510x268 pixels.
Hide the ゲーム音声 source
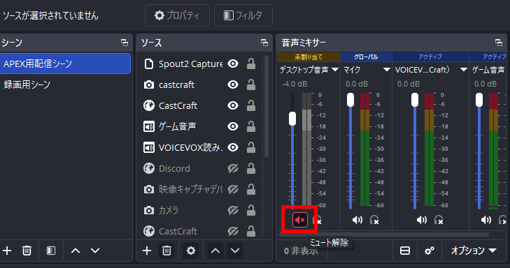[x=233, y=126]
